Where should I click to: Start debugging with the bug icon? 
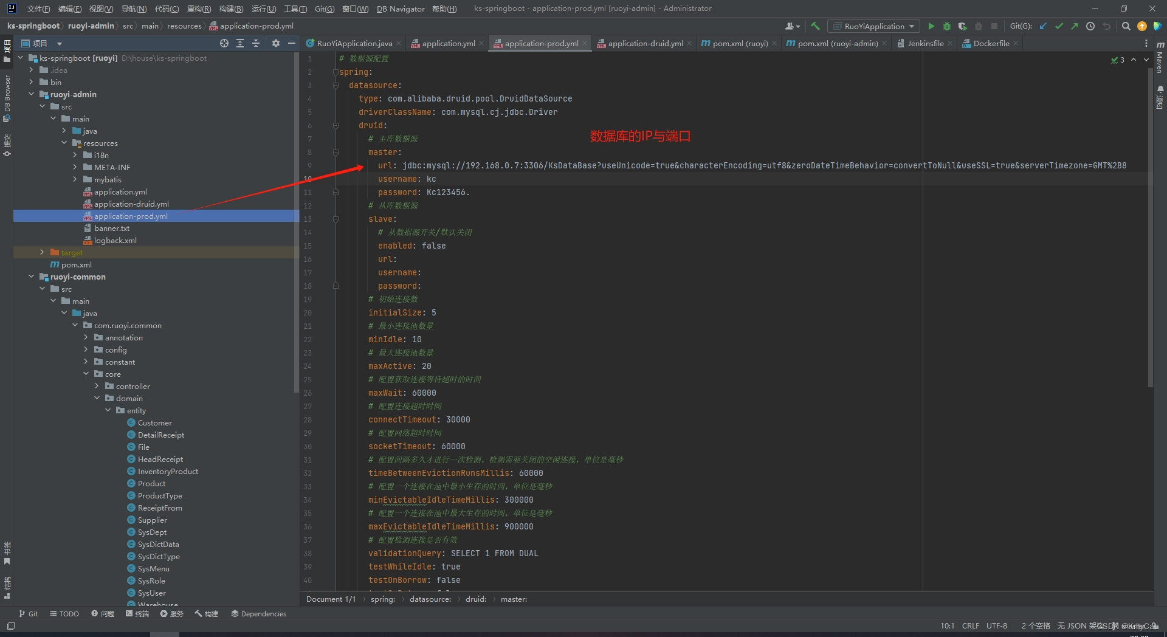click(946, 26)
